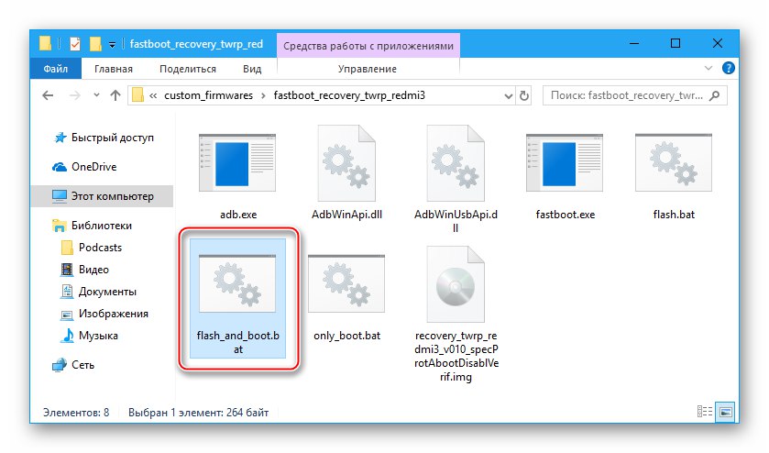Open the Поделиться ribbon tab

coord(188,69)
